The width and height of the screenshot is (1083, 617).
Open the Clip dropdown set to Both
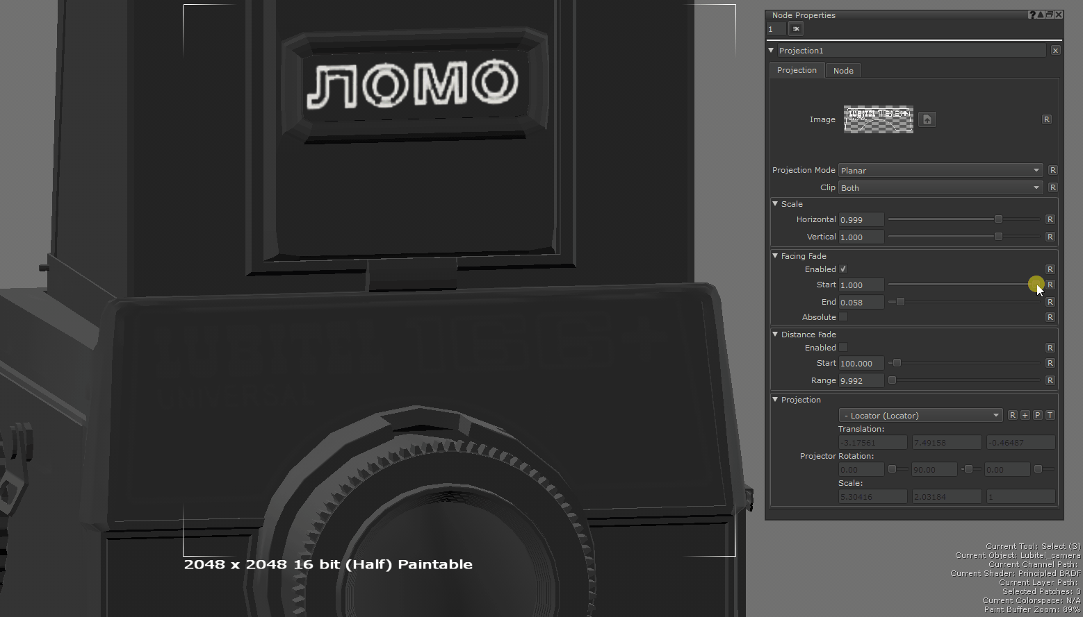pos(940,187)
